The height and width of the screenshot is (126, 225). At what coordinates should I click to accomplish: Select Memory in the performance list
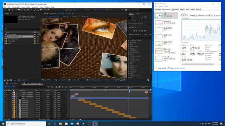(x=166, y=22)
